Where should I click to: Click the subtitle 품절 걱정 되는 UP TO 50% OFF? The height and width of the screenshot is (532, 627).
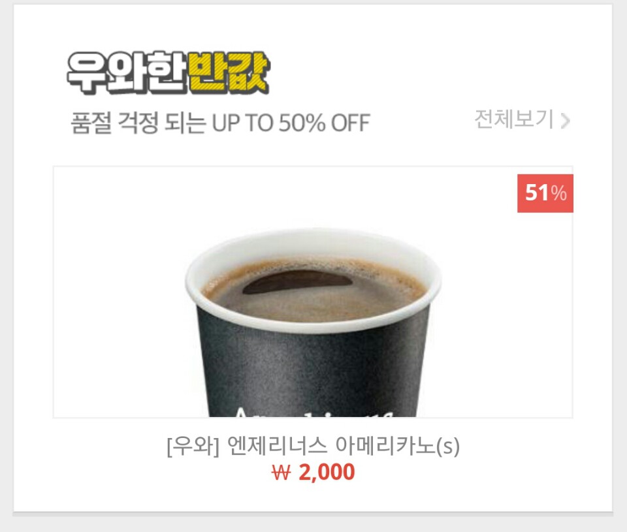pyautogui.click(x=220, y=123)
